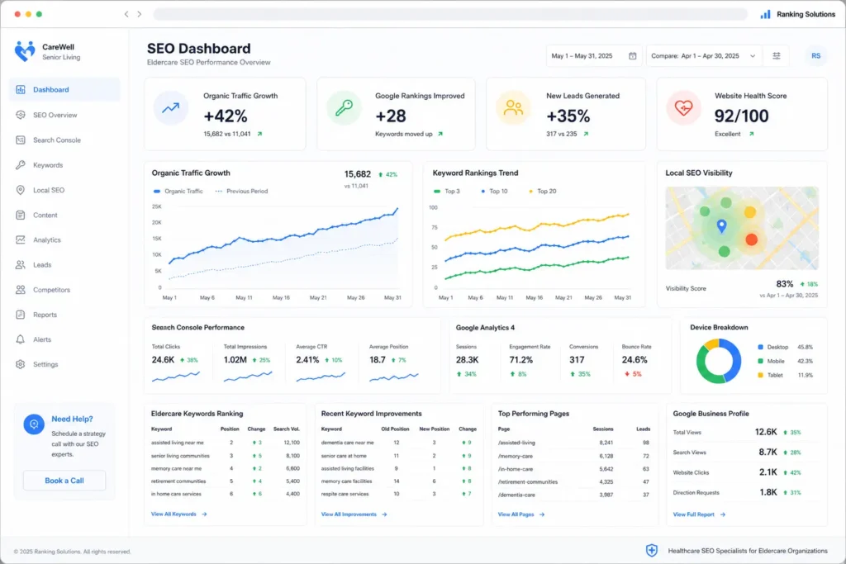Click the browser forward arrow

click(139, 14)
